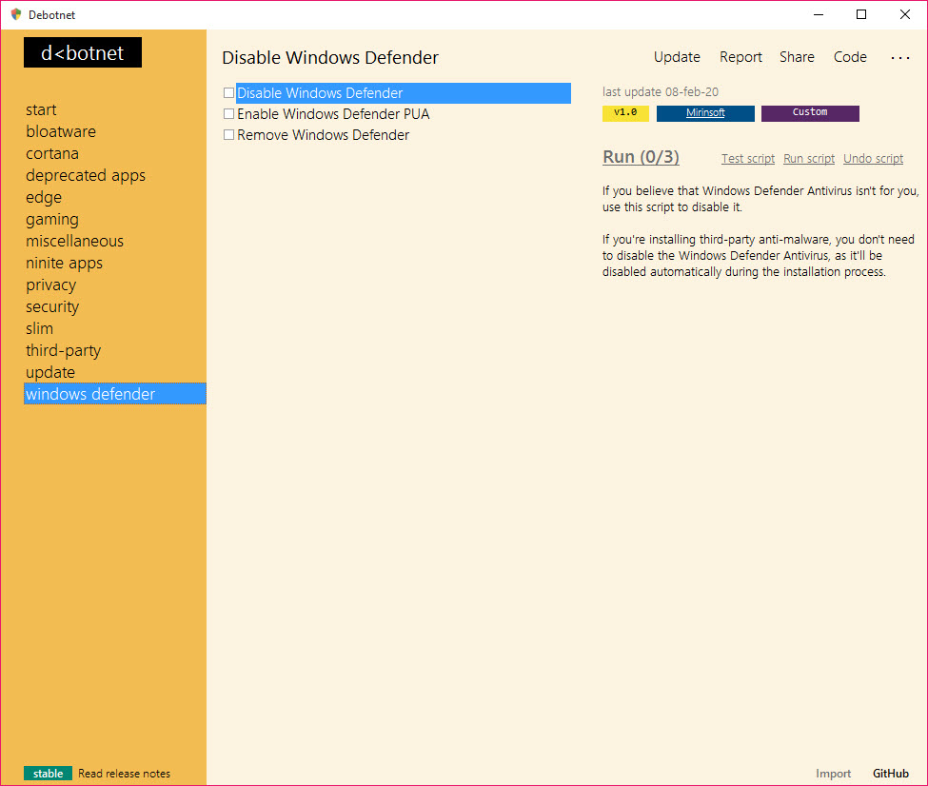Open the Update menu item
Viewport: 928px width, 786px height.
677,57
